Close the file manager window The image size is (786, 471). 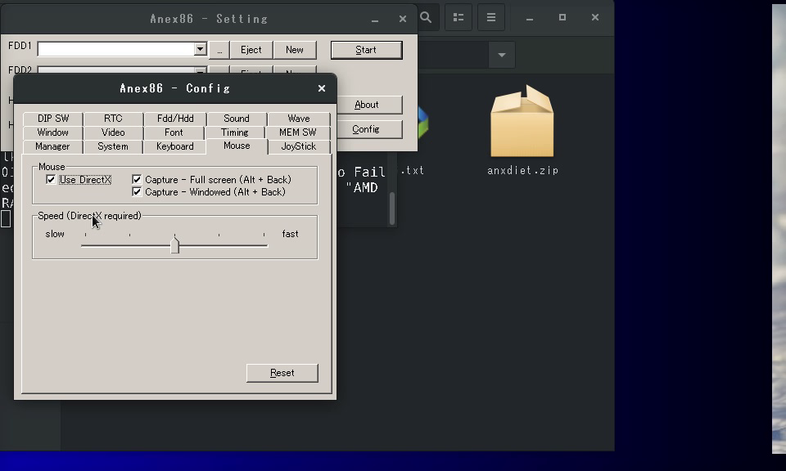(x=595, y=17)
